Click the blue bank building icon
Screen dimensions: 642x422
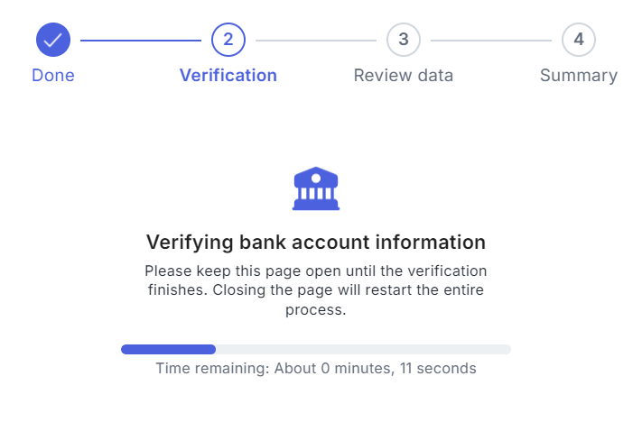(316, 188)
